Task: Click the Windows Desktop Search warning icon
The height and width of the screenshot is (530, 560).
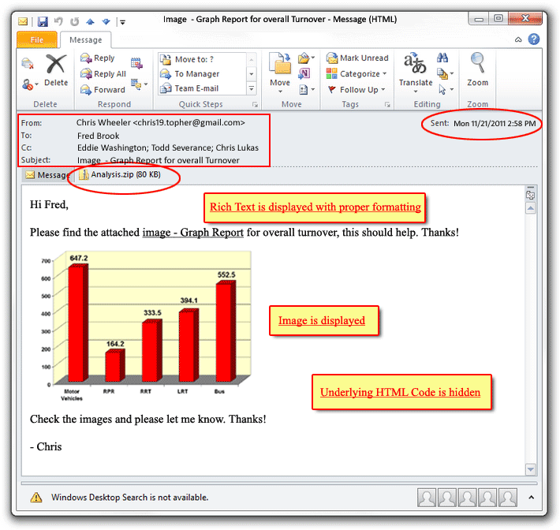Action: (x=36, y=497)
